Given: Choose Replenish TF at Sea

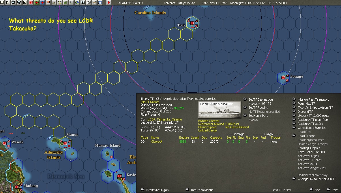Looking at the screenshot, I should tap(310, 124).
